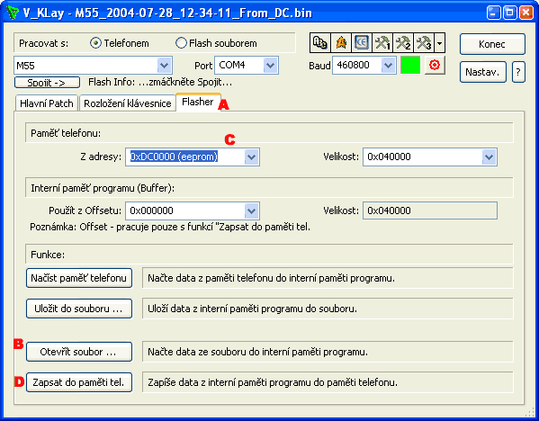Click the Zapsat do paměti tel. button
The width and height of the screenshot is (539, 421).
coord(79,382)
